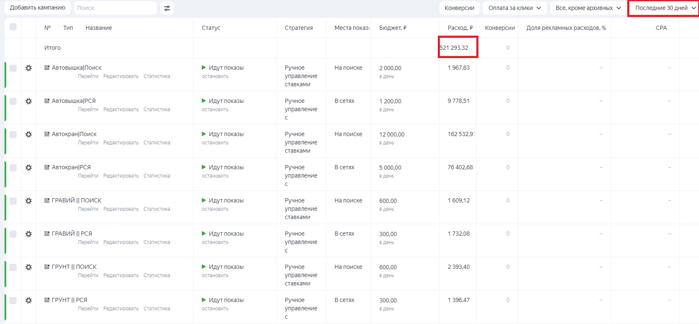The width and height of the screenshot is (699, 324).
Task: Click campaign type icon of Автокран|РСЯ
Action: click(x=47, y=167)
